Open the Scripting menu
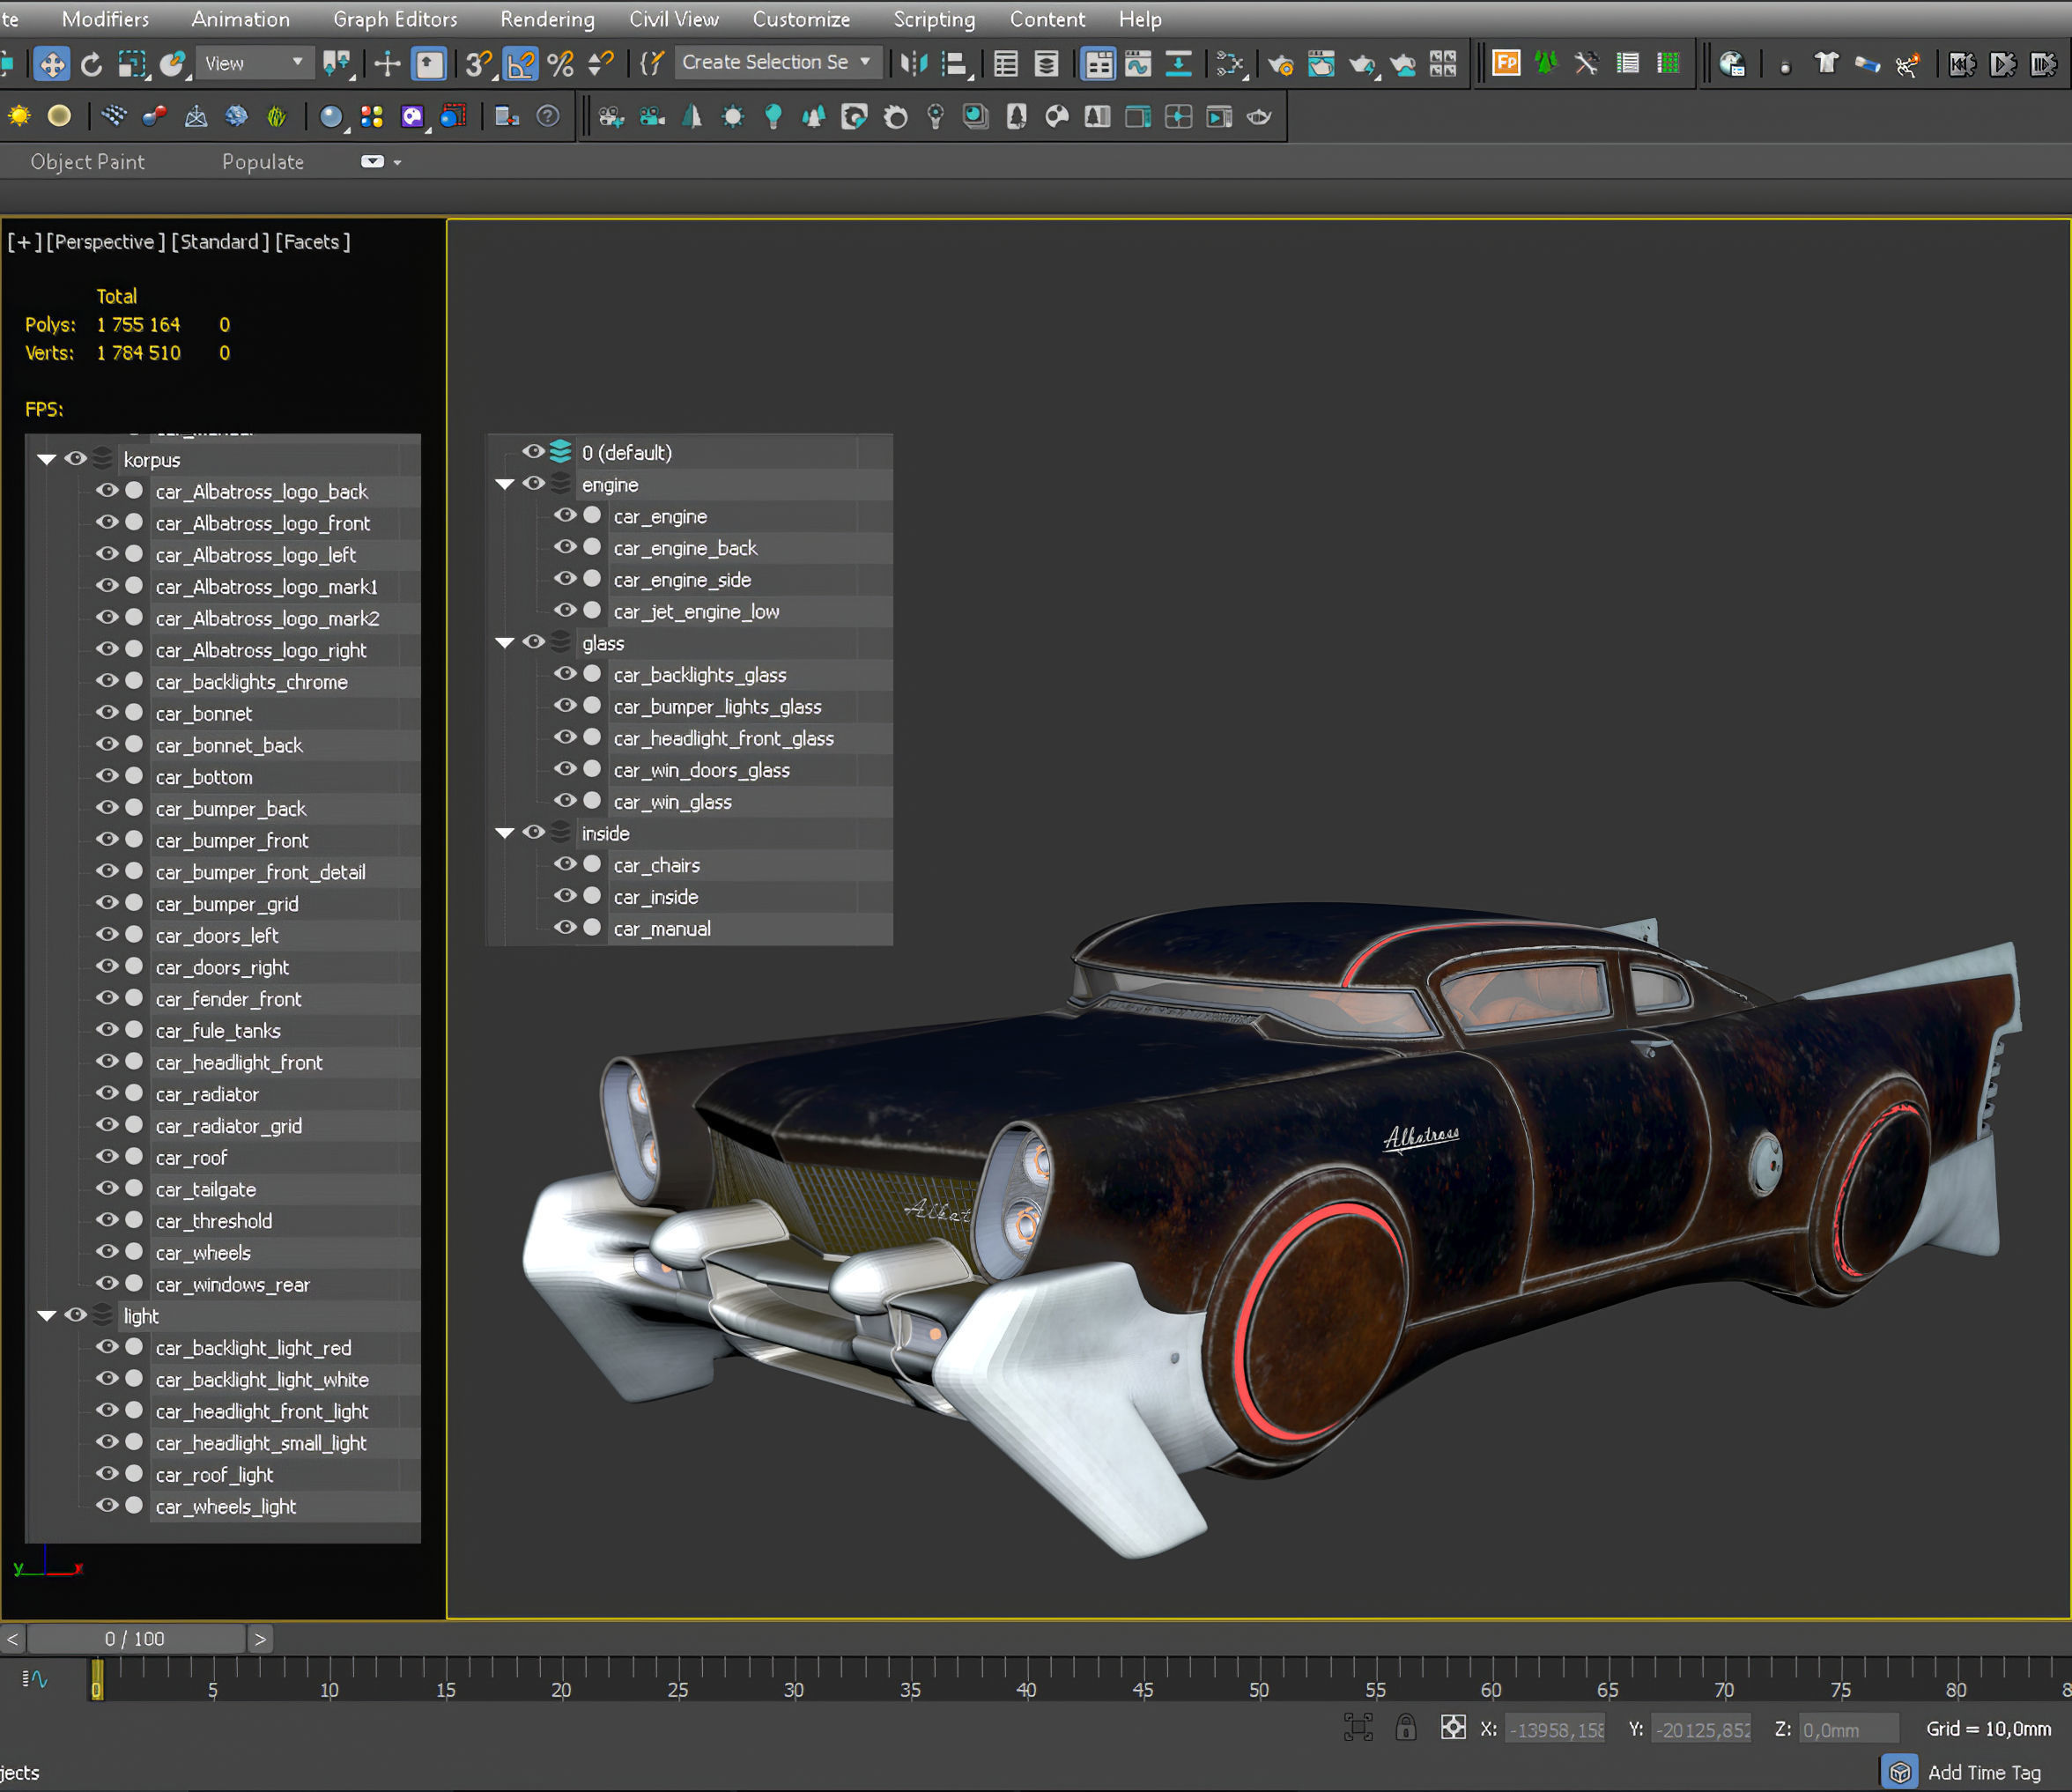 coord(934,19)
